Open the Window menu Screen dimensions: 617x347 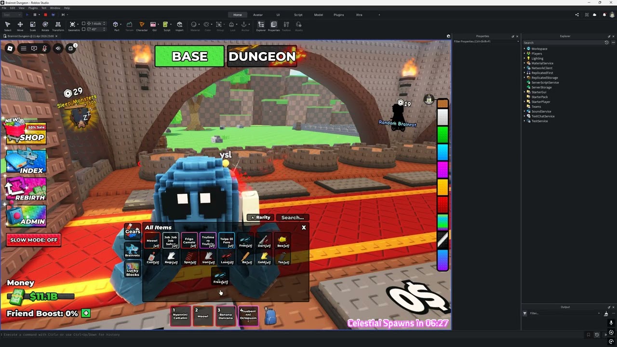pyautogui.click(x=55, y=8)
